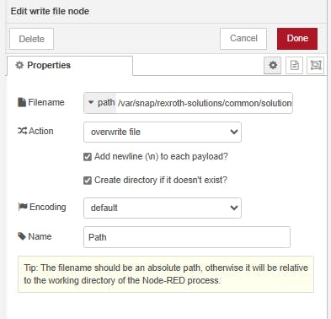Open node properties gear icon
331x319 pixels.
coord(272,65)
